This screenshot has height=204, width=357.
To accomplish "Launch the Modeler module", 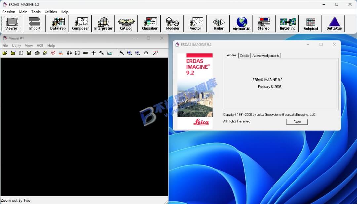I will click(x=173, y=23).
